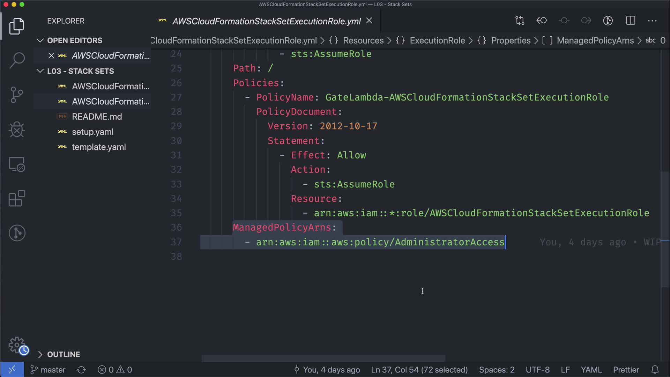
Task: Open the Source Control view
Action: coord(17,95)
